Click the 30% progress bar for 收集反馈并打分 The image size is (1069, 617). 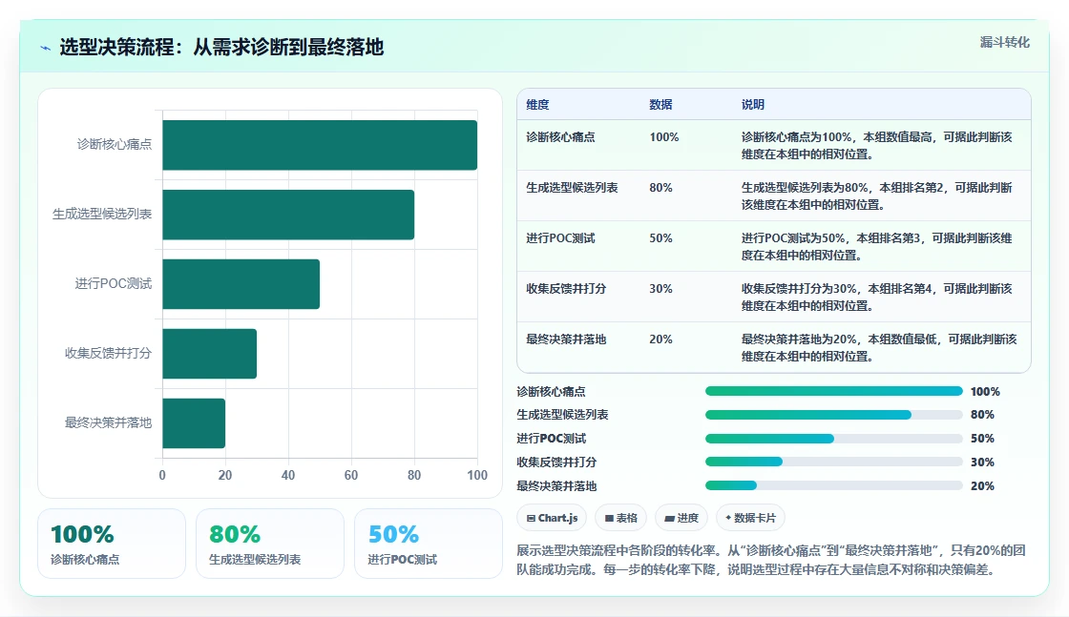834,462
